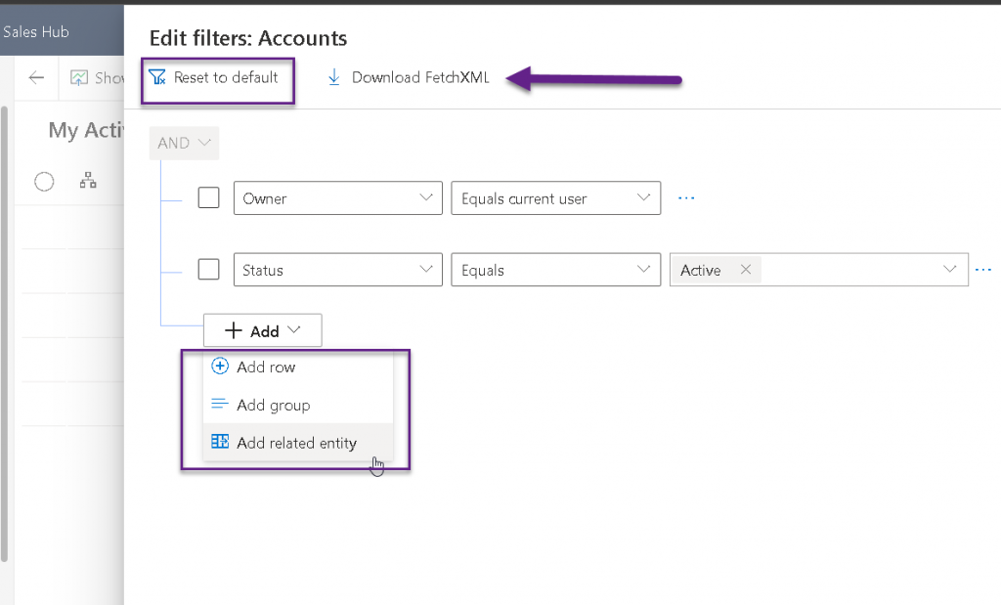Select Add related entity menu item
The height and width of the screenshot is (605, 1001).
(296, 443)
